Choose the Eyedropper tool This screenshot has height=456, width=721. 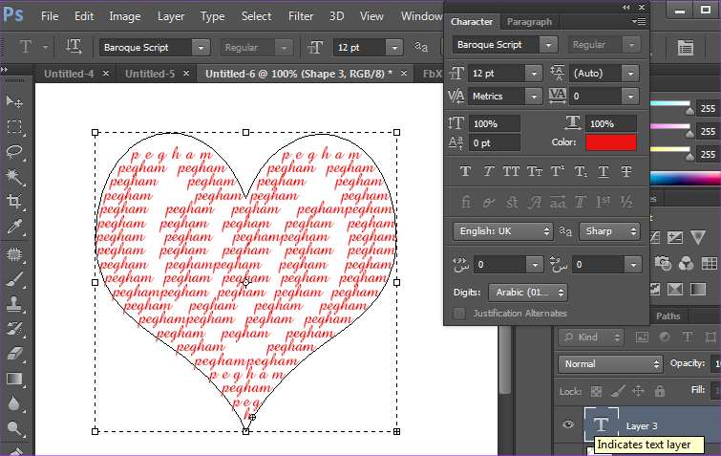coord(14,228)
